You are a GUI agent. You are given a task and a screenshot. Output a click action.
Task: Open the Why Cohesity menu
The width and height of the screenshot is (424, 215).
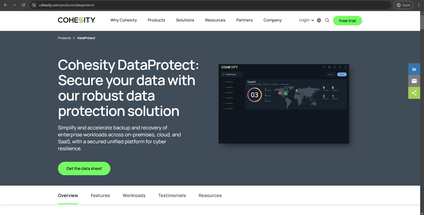123,20
